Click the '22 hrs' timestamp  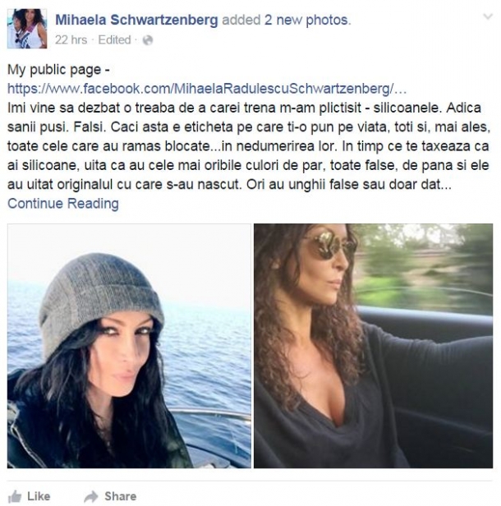(x=71, y=40)
